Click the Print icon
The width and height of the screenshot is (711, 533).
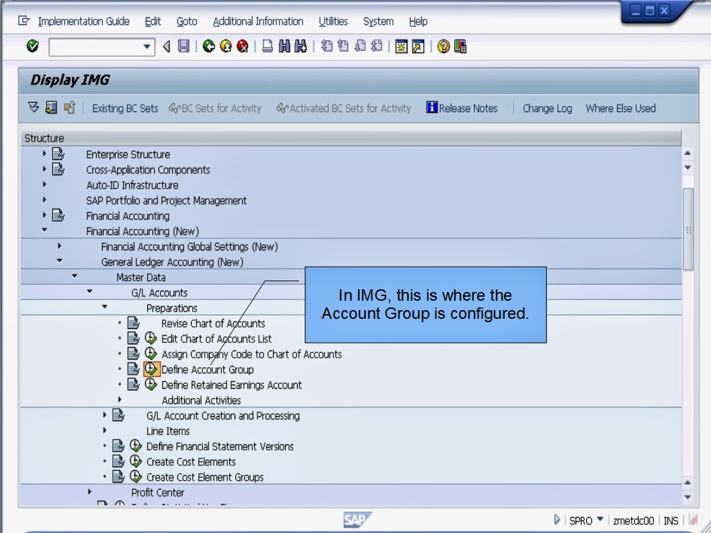267,46
